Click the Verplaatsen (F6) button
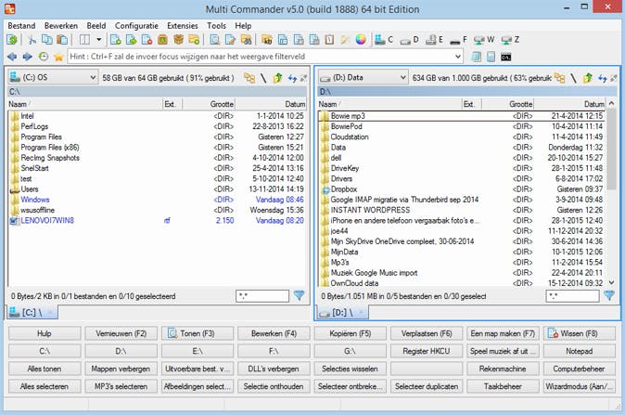Screen dimensions: 625x415 427,333
